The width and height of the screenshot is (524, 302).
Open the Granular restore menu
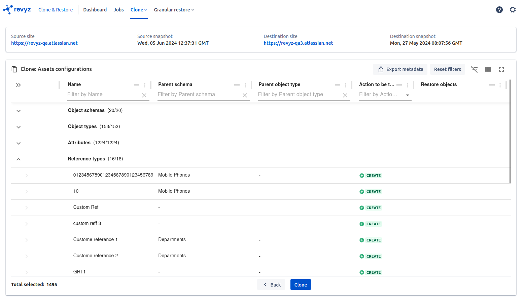174,10
